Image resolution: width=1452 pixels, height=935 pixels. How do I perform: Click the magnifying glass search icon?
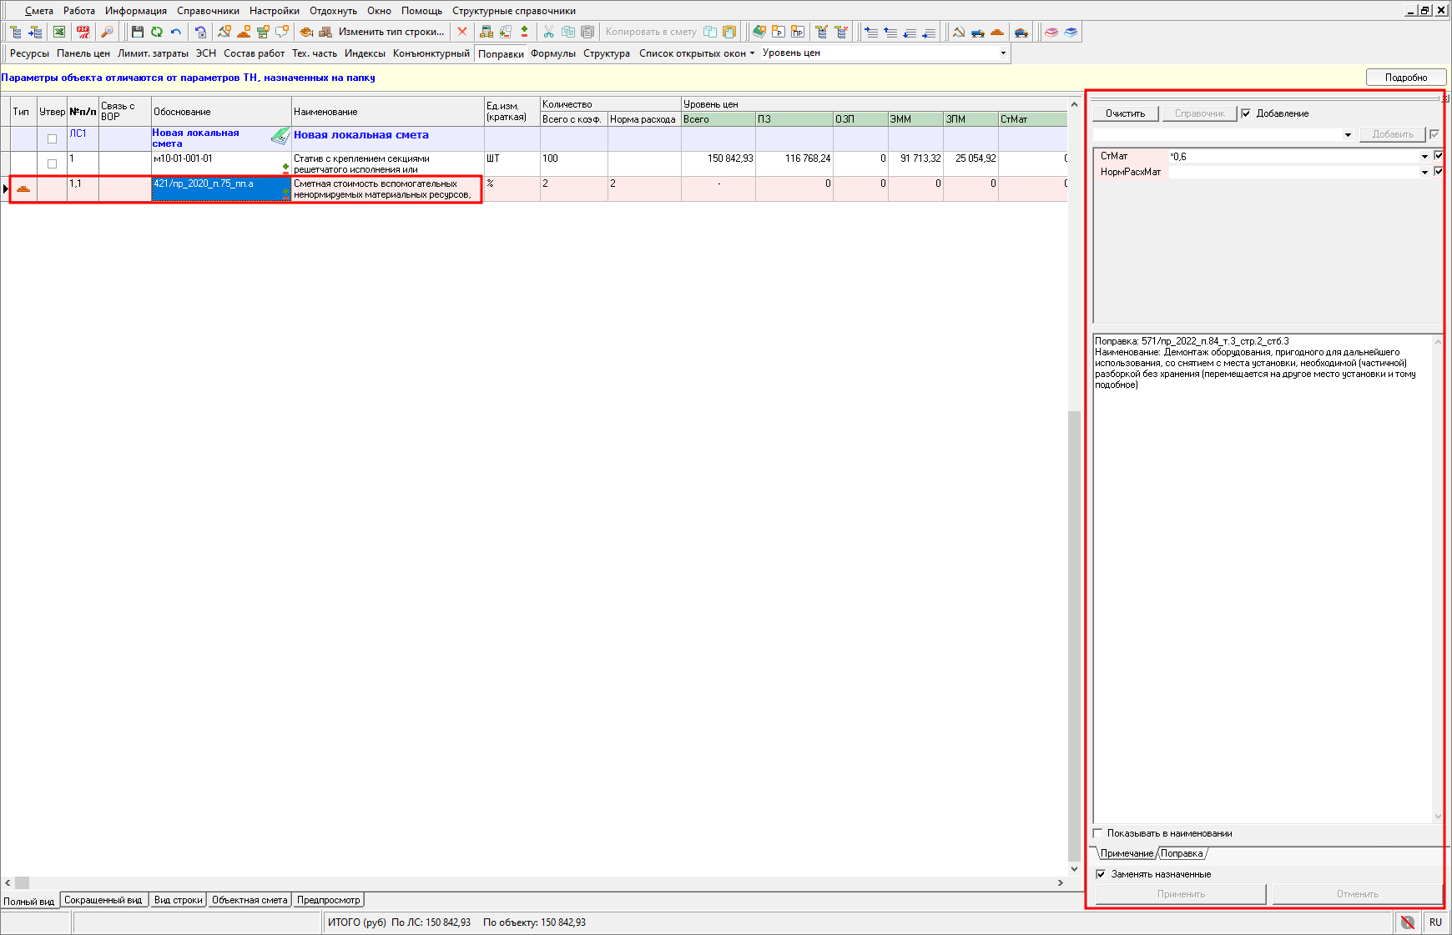point(107,32)
